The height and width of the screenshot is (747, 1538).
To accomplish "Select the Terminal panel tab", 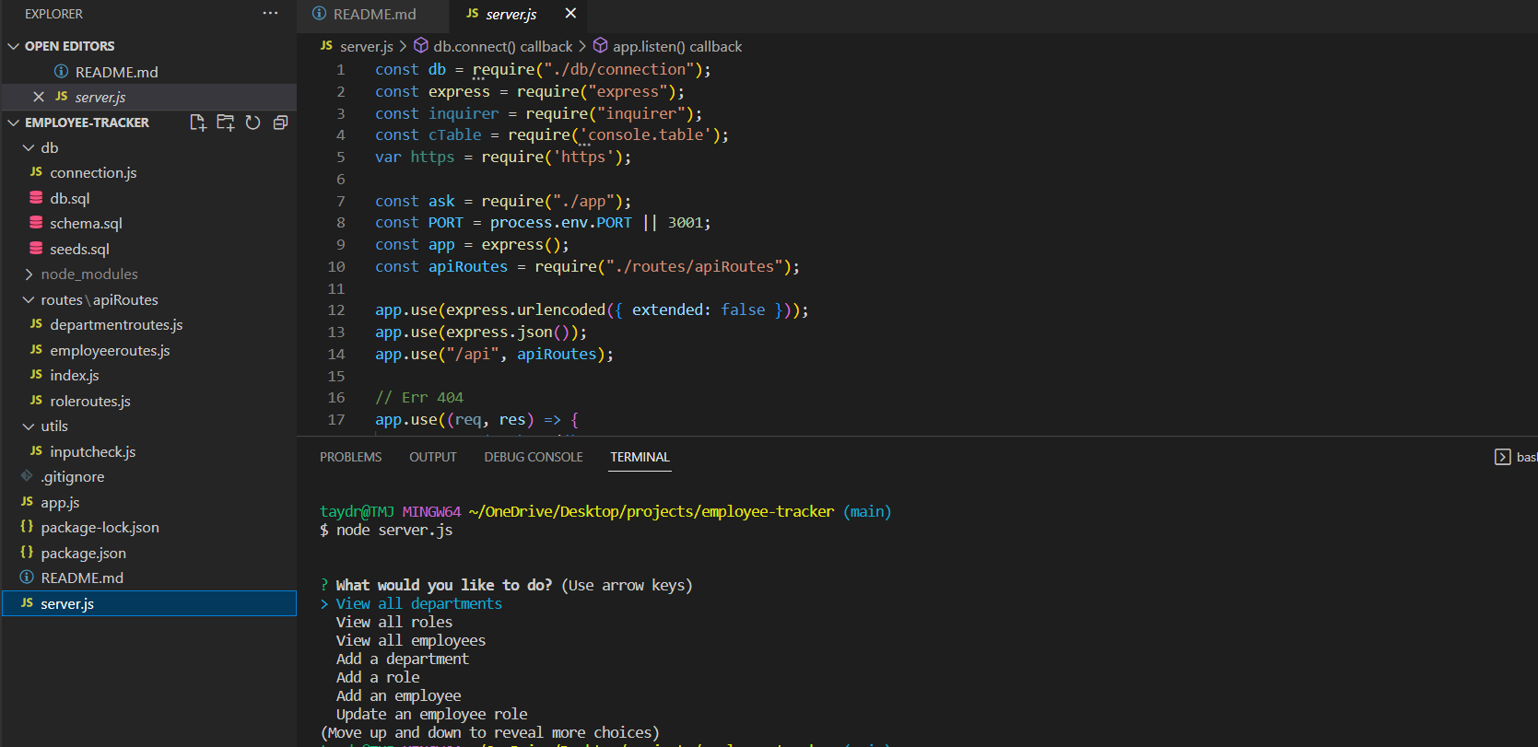I will point(640,457).
